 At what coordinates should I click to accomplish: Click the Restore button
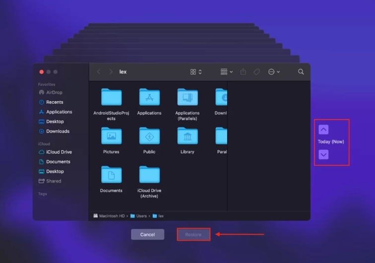(x=193, y=234)
